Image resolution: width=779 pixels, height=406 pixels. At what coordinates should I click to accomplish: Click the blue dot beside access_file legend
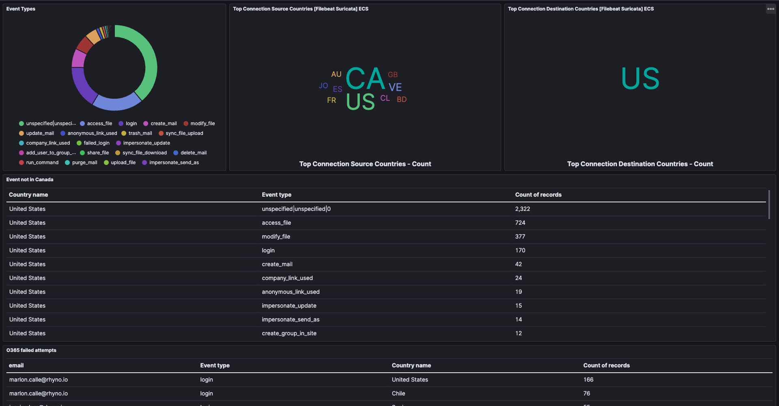tap(82, 123)
